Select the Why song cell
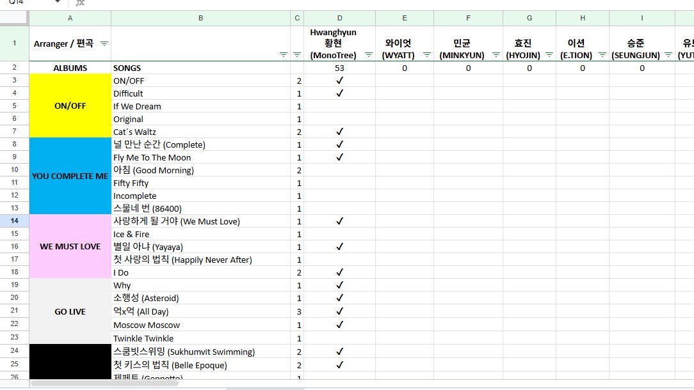Viewport: 694px width, 390px height. pyautogui.click(x=200, y=285)
